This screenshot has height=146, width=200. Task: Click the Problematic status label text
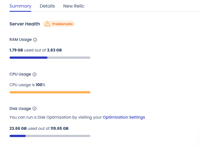point(63,24)
